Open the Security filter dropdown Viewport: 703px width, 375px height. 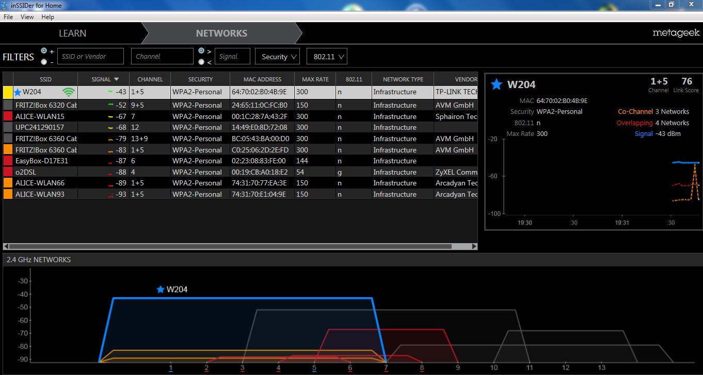pos(277,57)
